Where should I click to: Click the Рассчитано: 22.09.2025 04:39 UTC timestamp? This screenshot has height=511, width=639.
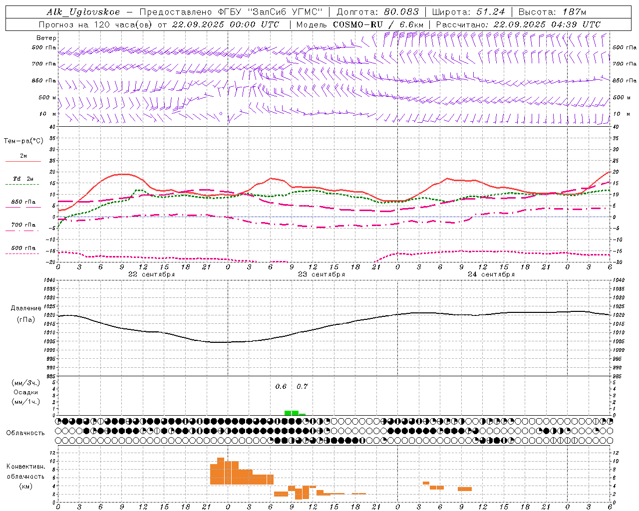[x=518, y=24]
